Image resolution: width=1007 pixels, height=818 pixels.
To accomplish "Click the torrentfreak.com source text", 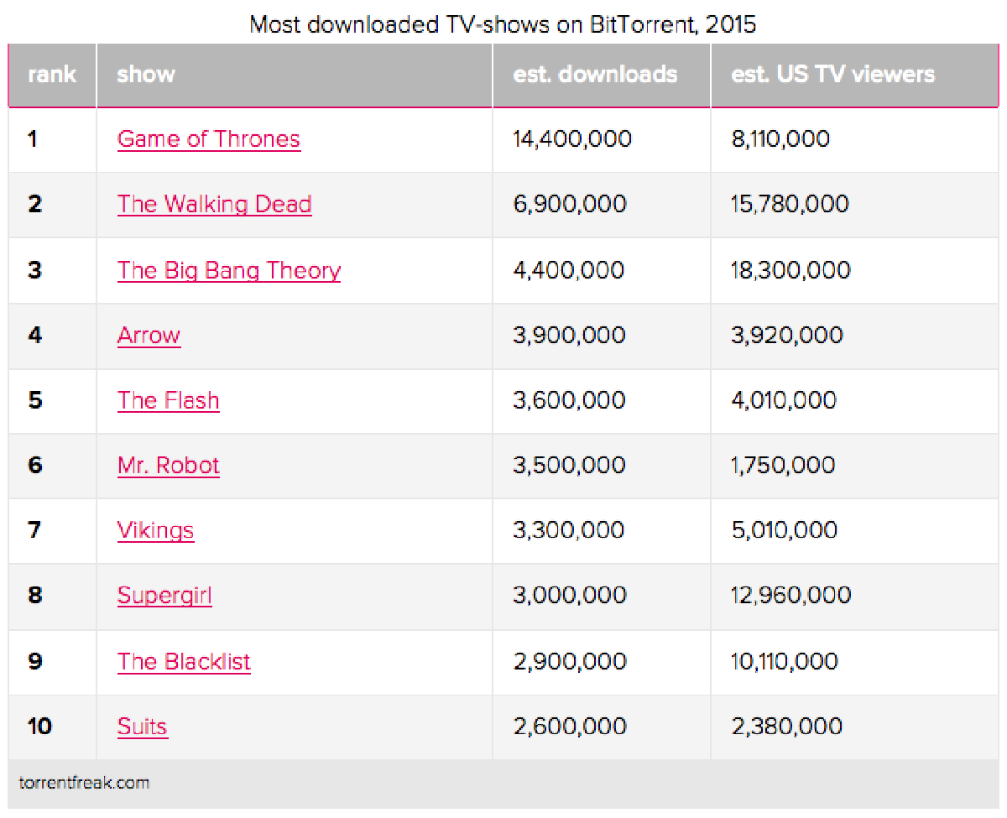I will [x=84, y=784].
